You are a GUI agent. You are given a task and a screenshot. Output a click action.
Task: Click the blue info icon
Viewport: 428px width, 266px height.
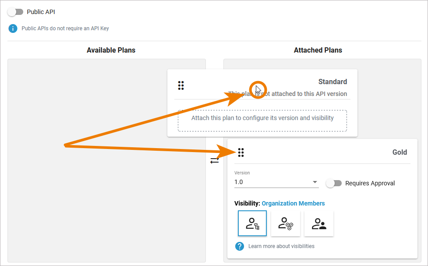(x=13, y=28)
